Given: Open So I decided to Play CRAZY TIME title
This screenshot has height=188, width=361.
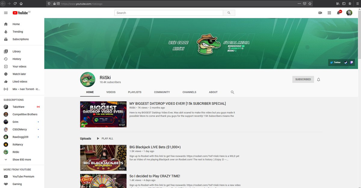Looking at the screenshot, I should pyautogui.click(x=155, y=176).
